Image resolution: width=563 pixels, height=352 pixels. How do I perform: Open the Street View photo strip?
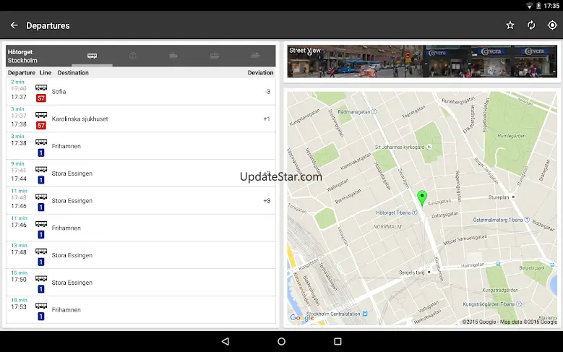coord(422,61)
